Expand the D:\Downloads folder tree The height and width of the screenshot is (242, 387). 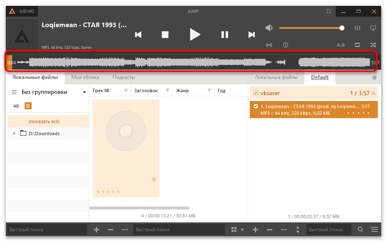[15, 134]
